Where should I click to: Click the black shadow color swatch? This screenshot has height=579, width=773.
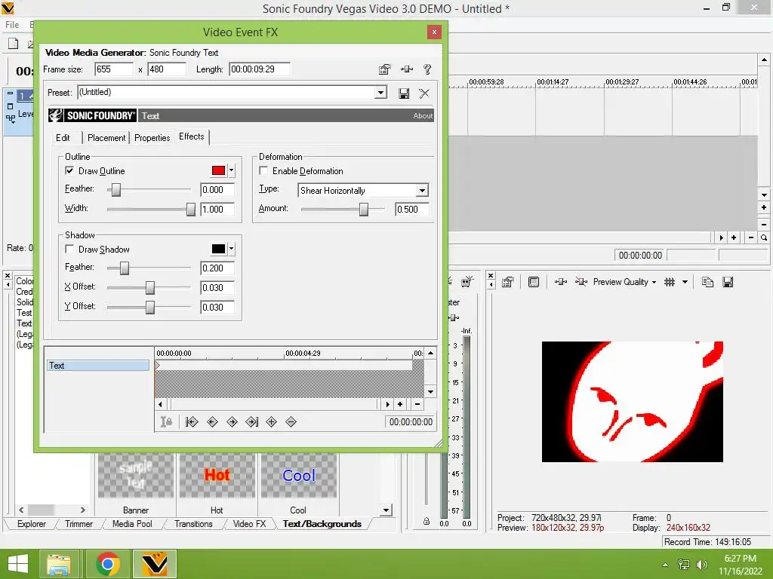click(x=218, y=249)
